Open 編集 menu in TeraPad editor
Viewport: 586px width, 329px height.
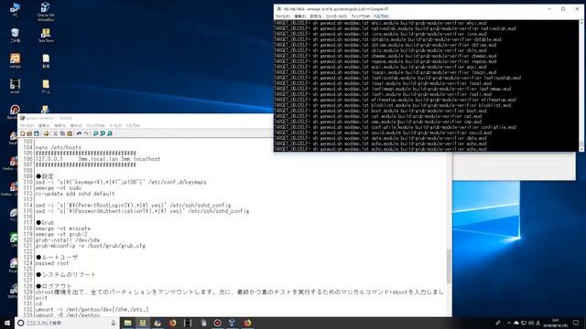click(44, 126)
